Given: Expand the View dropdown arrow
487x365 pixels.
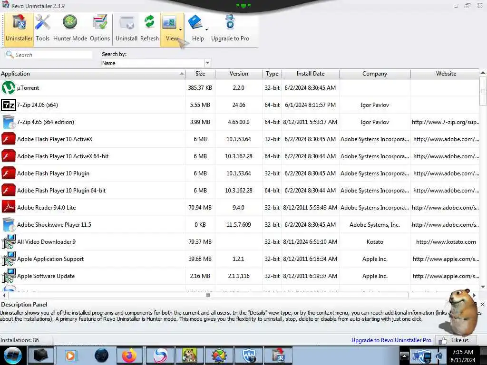Looking at the screenshot, I should pos(180,29).
